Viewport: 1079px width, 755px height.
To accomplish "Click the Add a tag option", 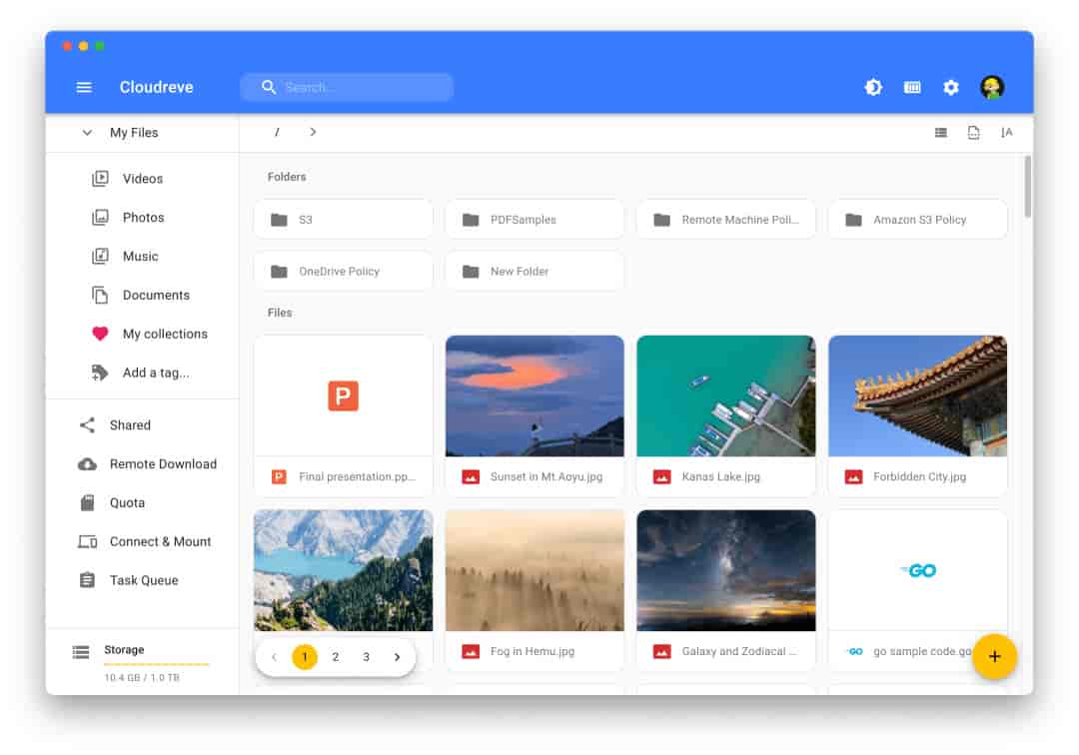I will [155, 373].
